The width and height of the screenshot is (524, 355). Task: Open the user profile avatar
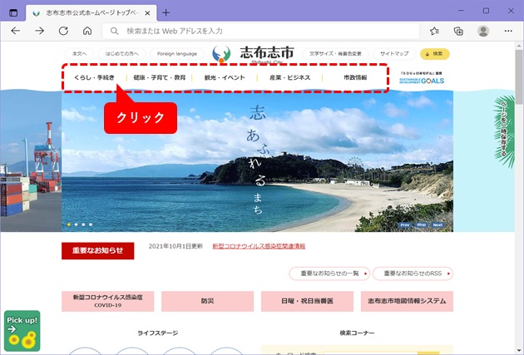pos(483,31)
